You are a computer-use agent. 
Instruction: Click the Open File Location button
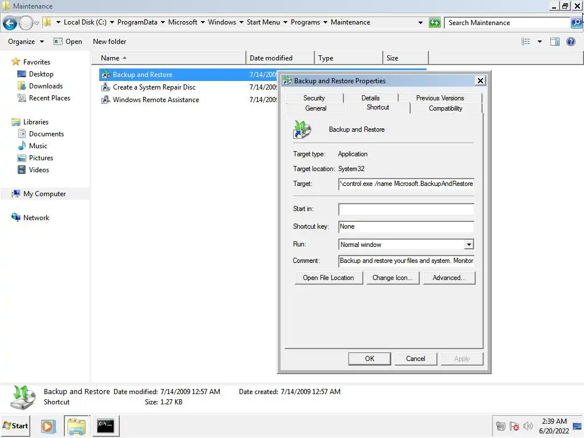coord(328,278)
